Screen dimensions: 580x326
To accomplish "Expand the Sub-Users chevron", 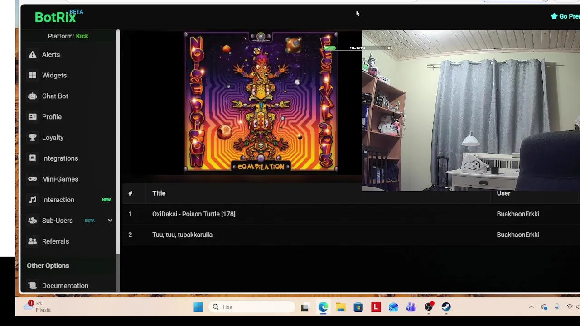I will (x=110, y=221).
